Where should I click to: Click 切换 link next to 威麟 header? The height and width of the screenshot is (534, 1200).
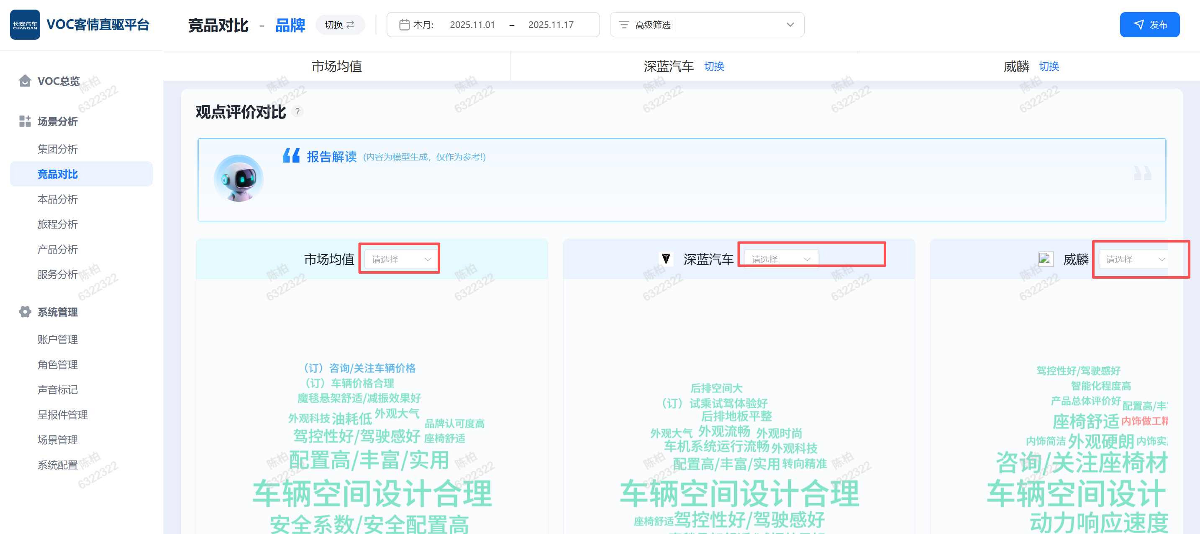pos(1049,66)
